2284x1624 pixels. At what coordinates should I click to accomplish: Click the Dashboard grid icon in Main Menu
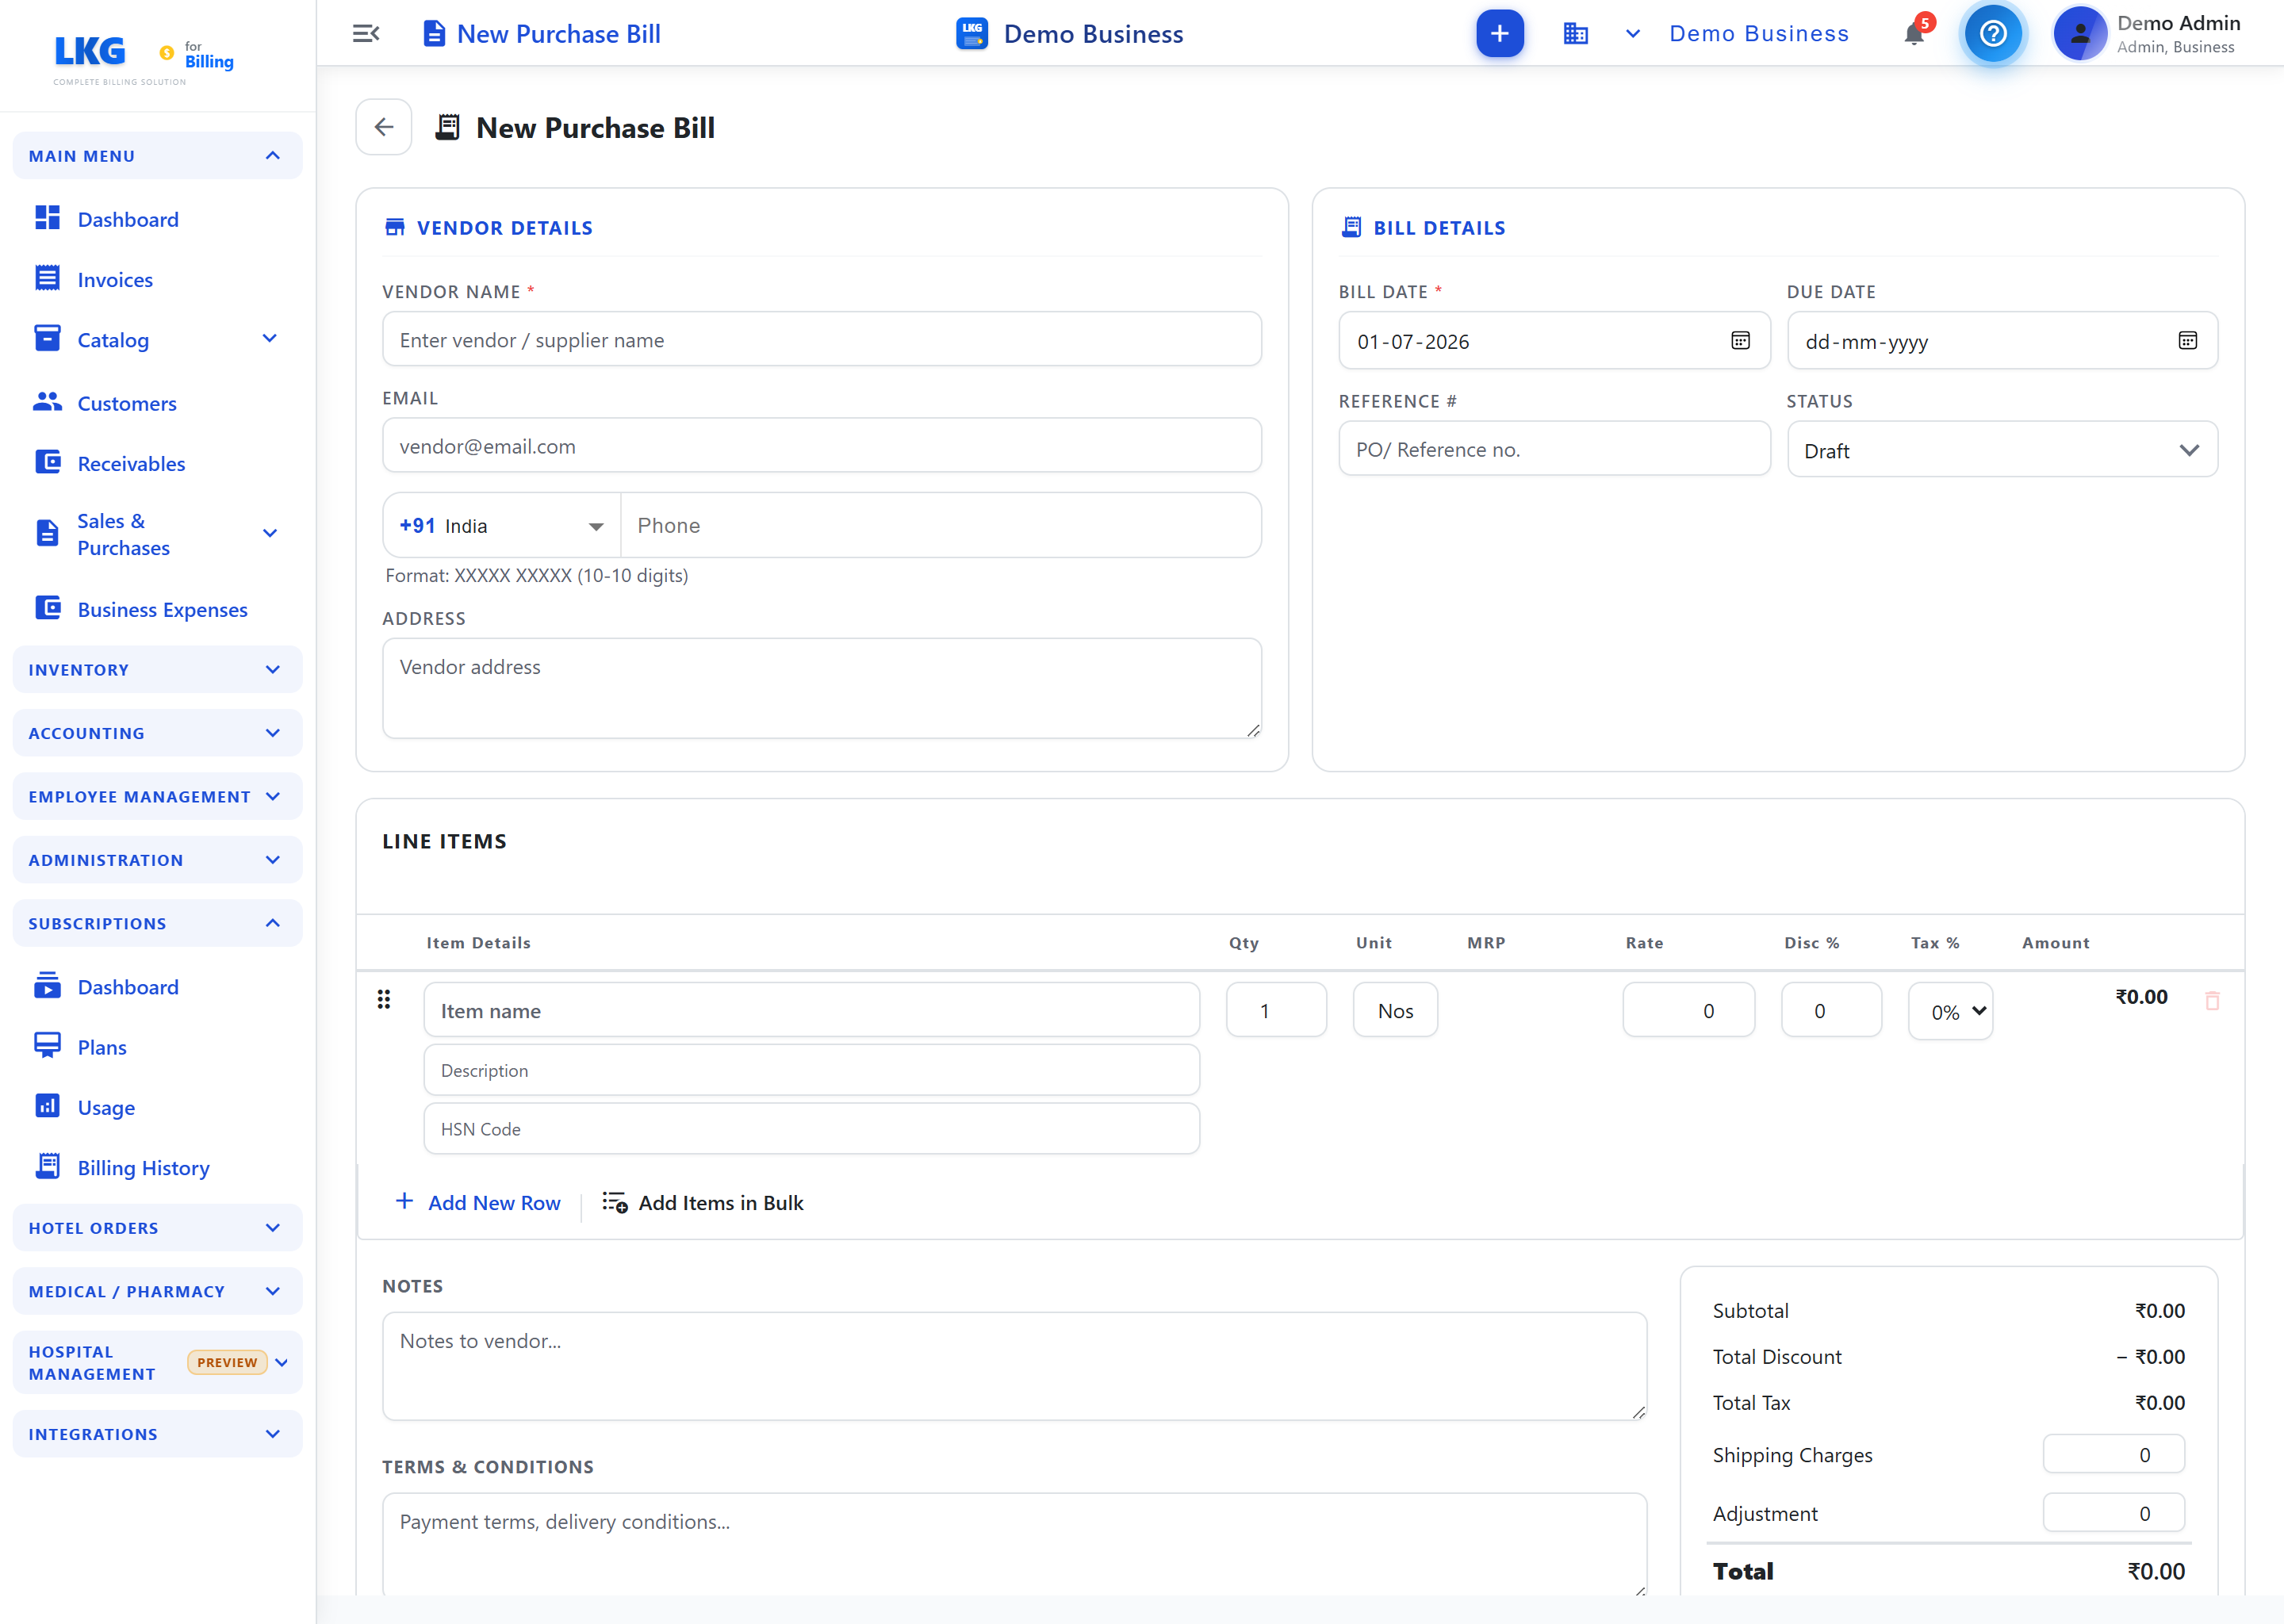point(47,218)
